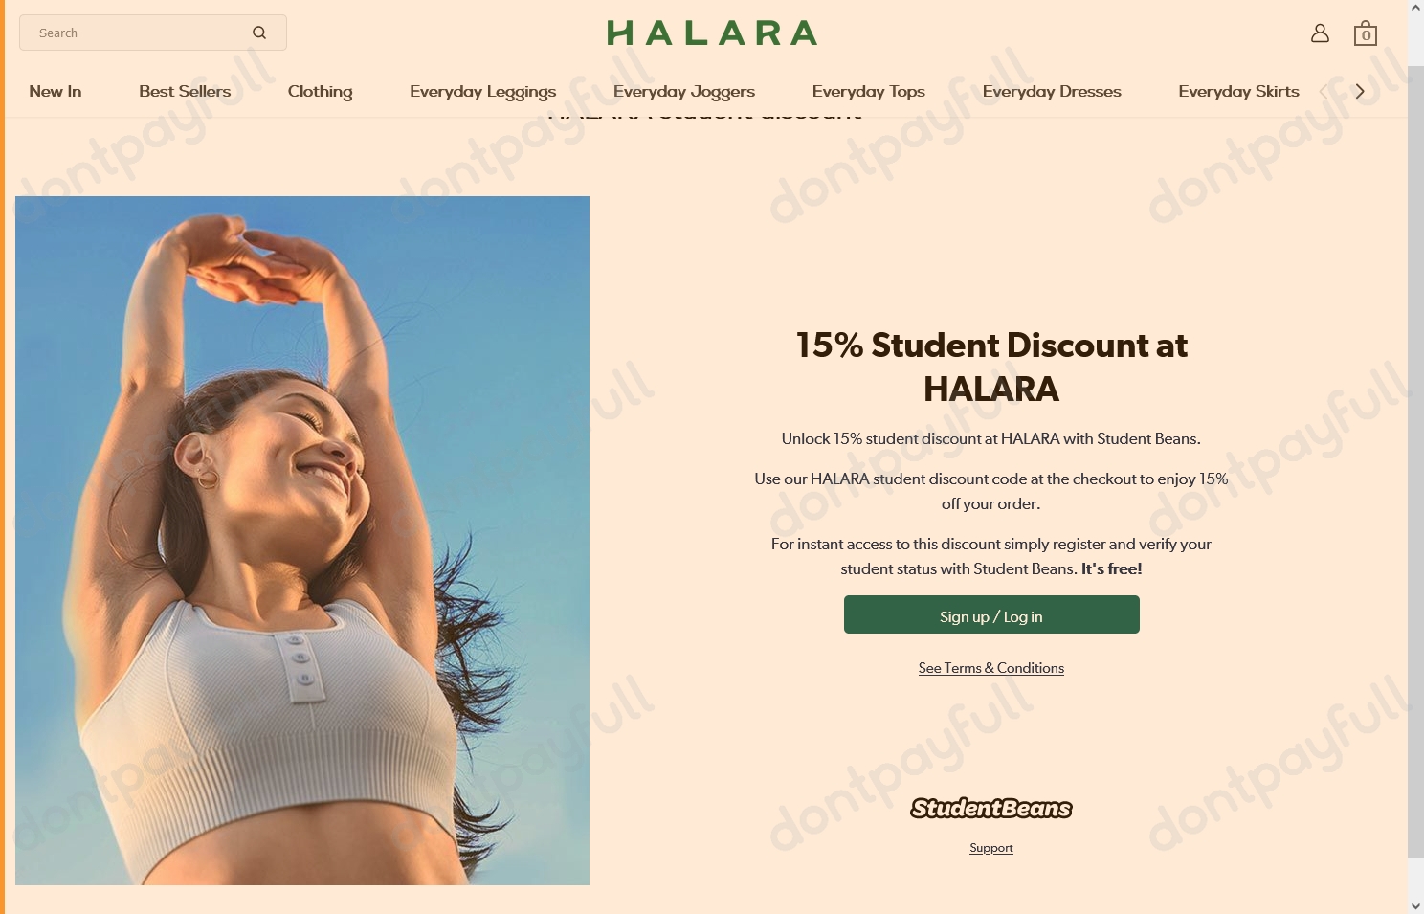
Task: Click the Support link
Action: [x=991, y=848]
